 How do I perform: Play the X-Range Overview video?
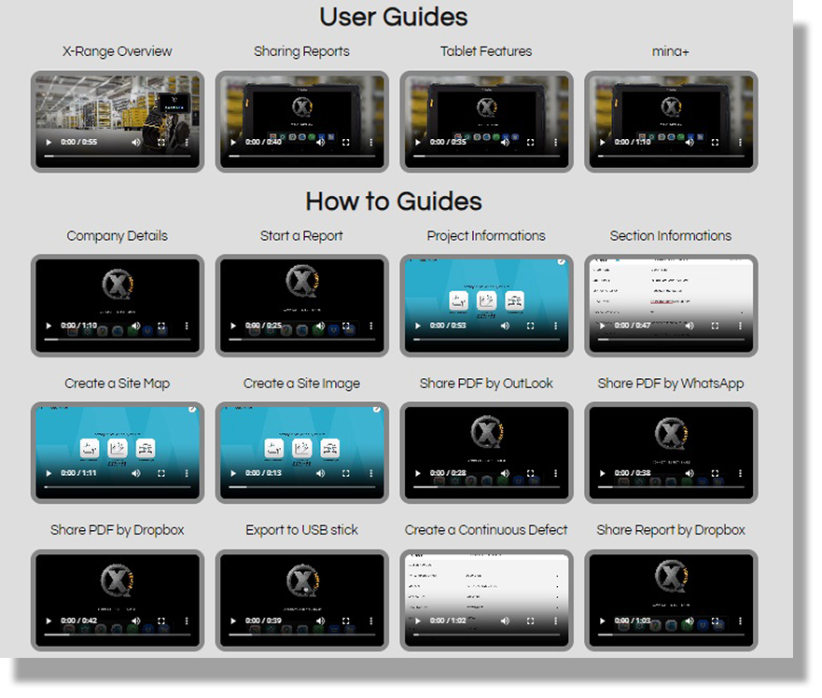tap(48, 143)
